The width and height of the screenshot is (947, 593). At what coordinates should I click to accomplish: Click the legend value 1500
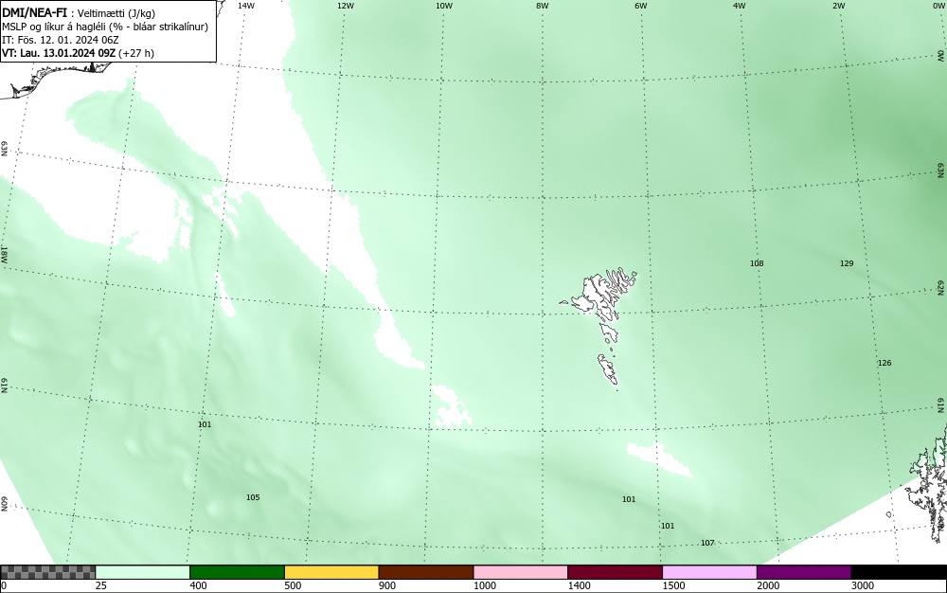pyautogui.click(x=673, y=585)
